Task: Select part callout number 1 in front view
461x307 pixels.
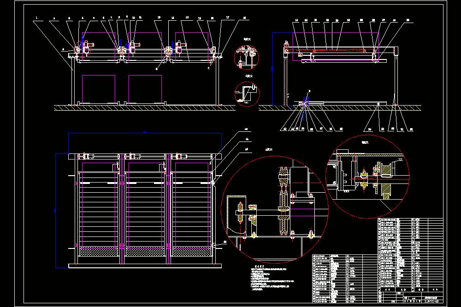Action: point(36,18)
